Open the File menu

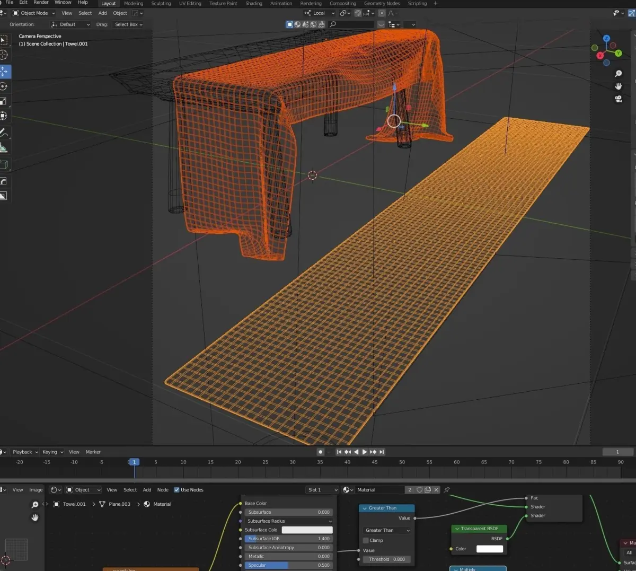[x=9, y=3]
